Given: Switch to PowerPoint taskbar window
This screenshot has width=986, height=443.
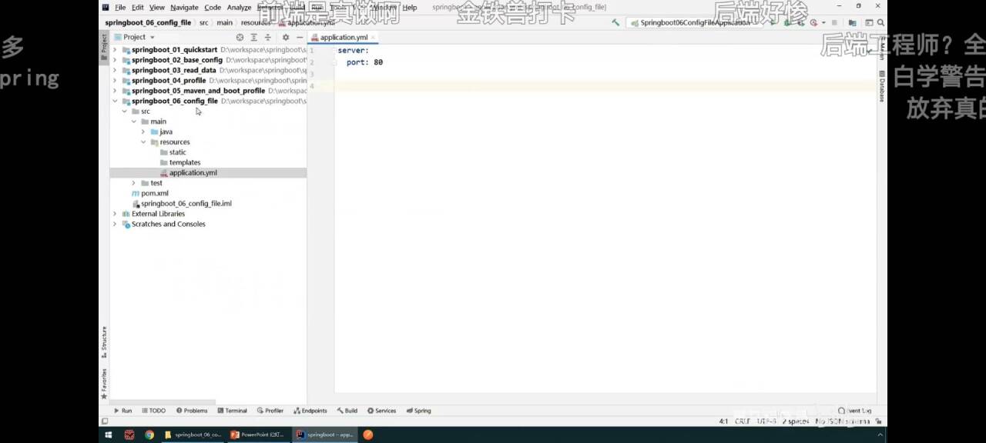Looking at the screenshot, I should pyautogui.click(x=258, y=435).
